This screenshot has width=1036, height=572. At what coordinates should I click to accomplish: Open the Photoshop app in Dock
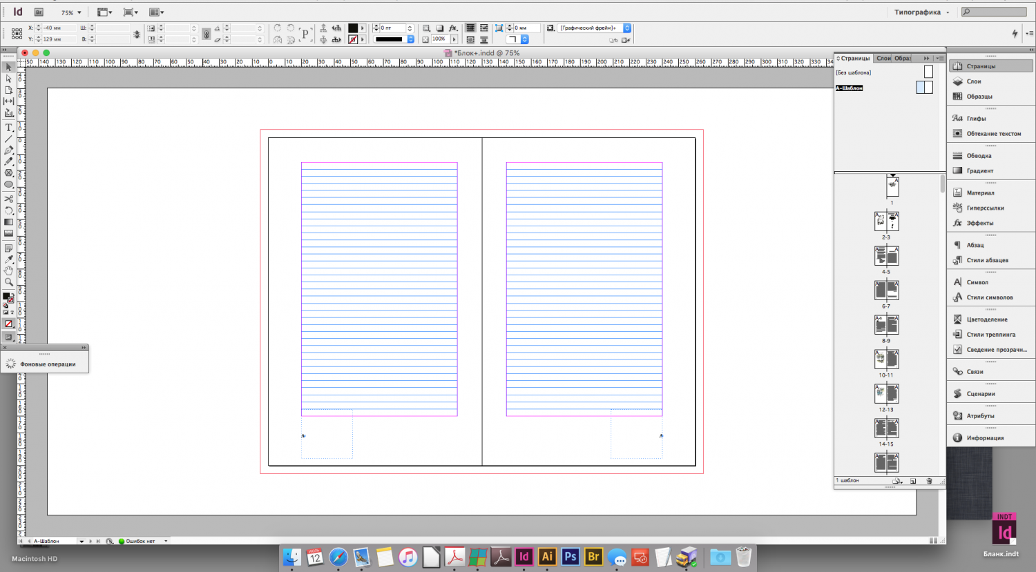tap(570, 557)
